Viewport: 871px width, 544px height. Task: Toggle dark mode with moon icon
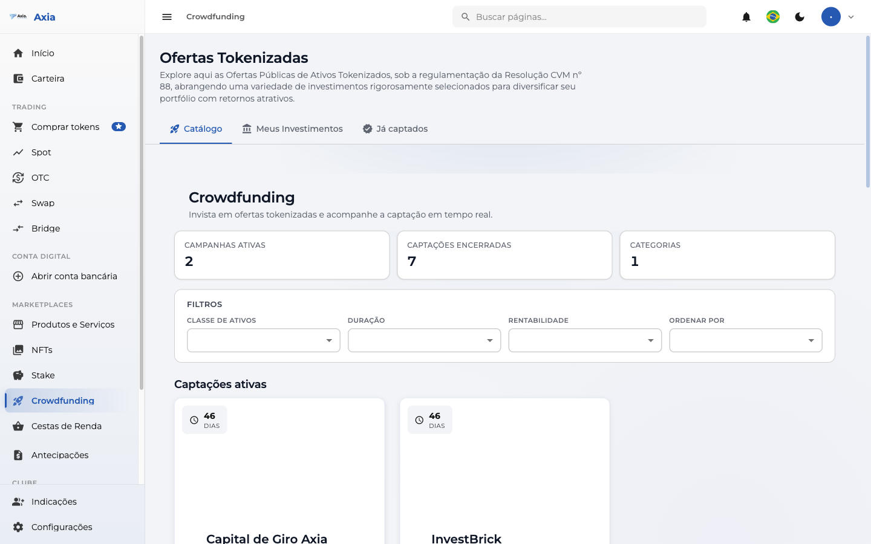point(800,17)
